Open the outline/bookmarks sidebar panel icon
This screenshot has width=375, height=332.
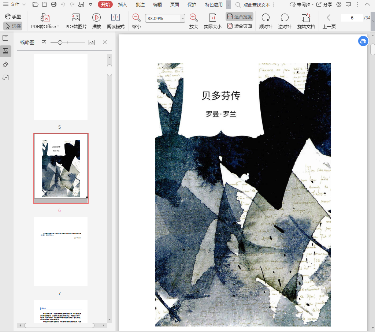5,38
